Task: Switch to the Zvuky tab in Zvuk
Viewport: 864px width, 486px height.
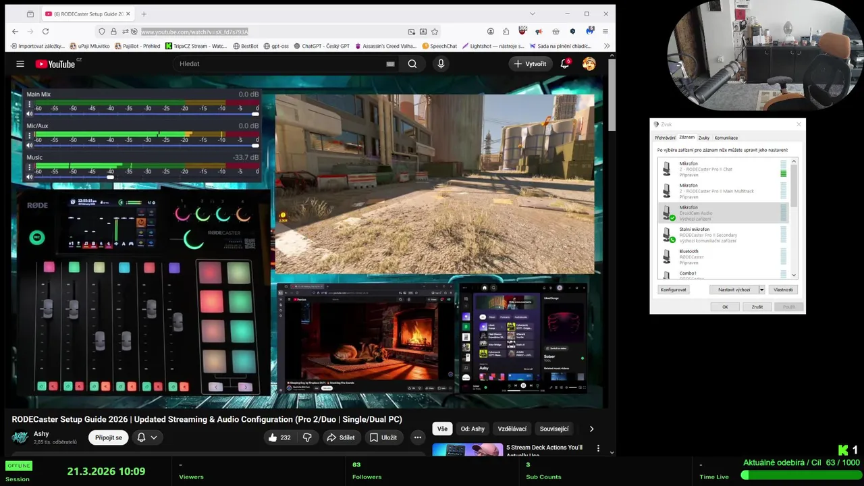Action: click(704, 138)
